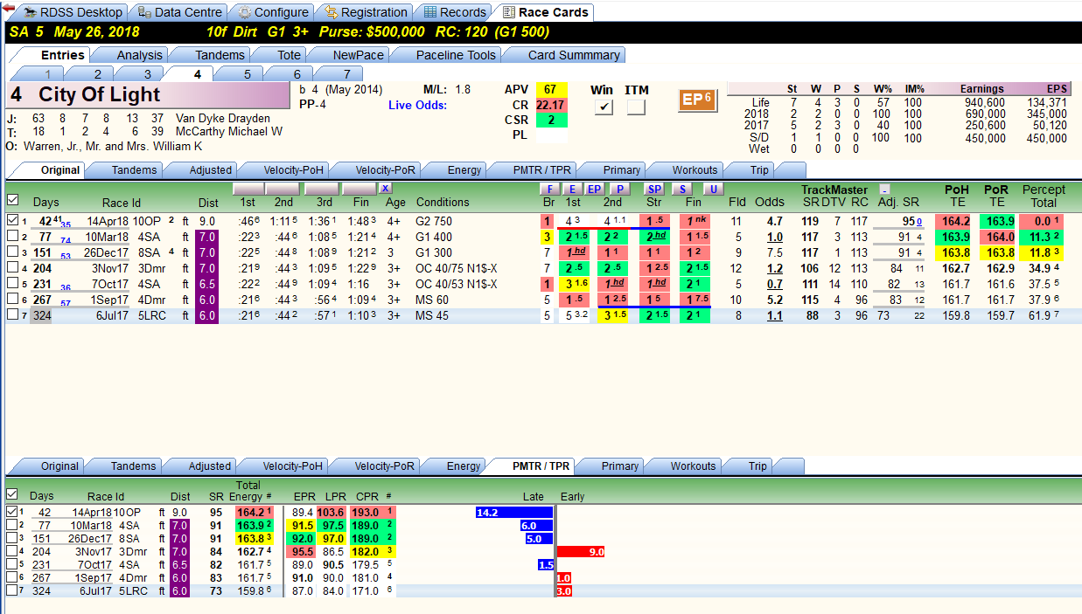Open Configure via its gear icon tab
Screen dimensions: 1082x614
point(274,12)
